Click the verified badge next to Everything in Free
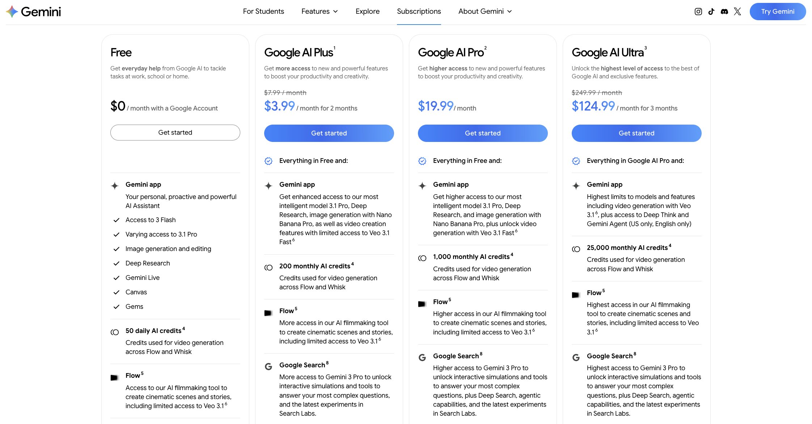The width and height of the screenshot is (812, 424). click(268, 161)
